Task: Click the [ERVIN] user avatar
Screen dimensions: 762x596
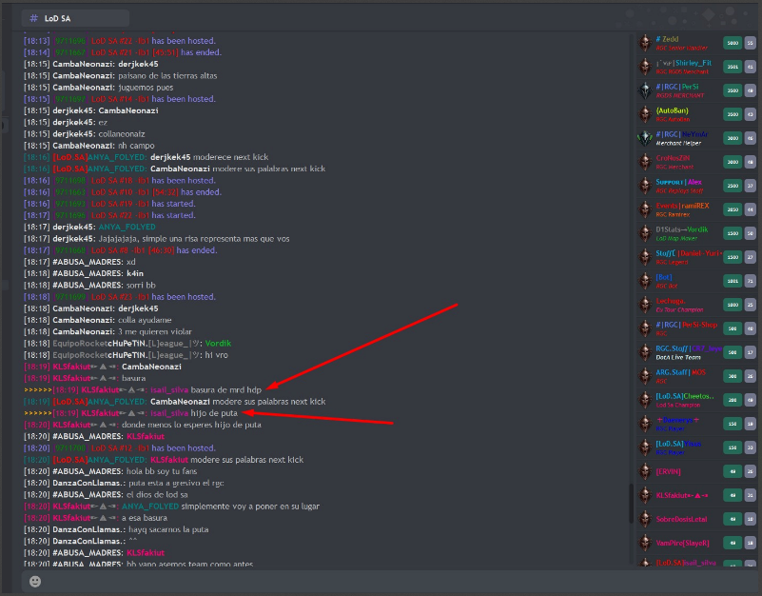Action: (645, 471)
